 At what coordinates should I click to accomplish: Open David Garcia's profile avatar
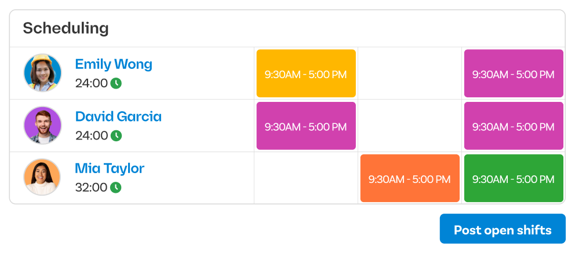click(42, 125)
